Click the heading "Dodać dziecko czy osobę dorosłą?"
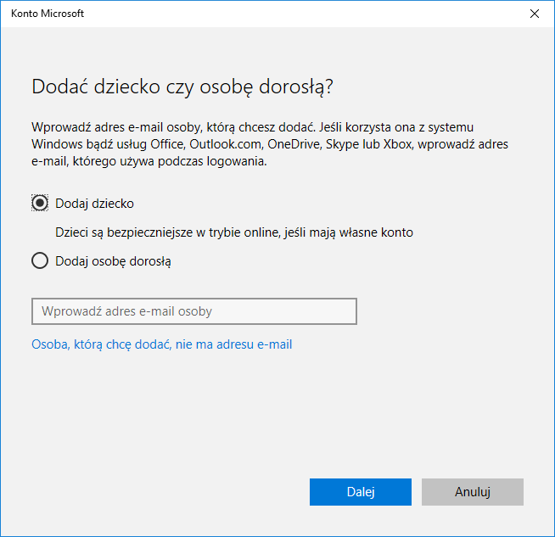The image size is (555, 537). pyautogui.click(x=182, y=87)
